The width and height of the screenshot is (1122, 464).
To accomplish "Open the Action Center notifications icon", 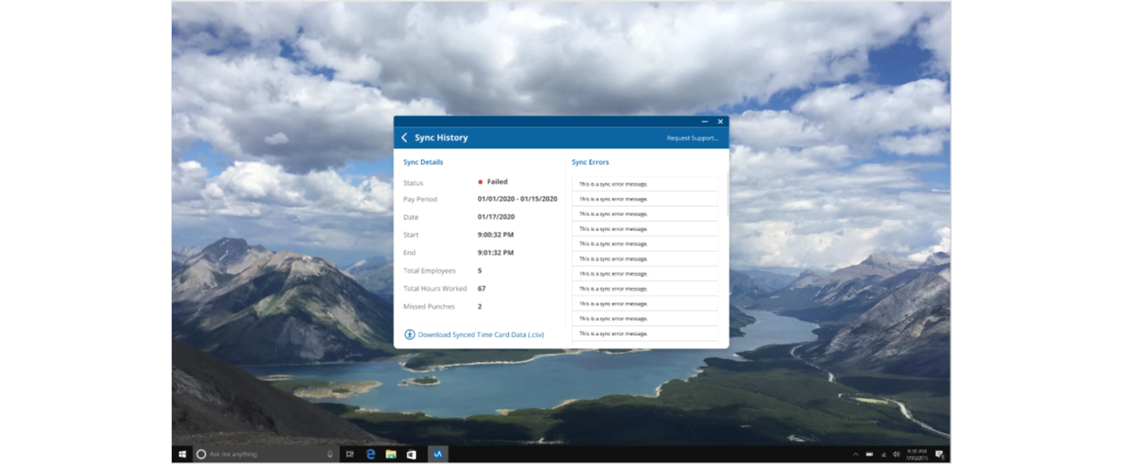I will tap(939, 454).
